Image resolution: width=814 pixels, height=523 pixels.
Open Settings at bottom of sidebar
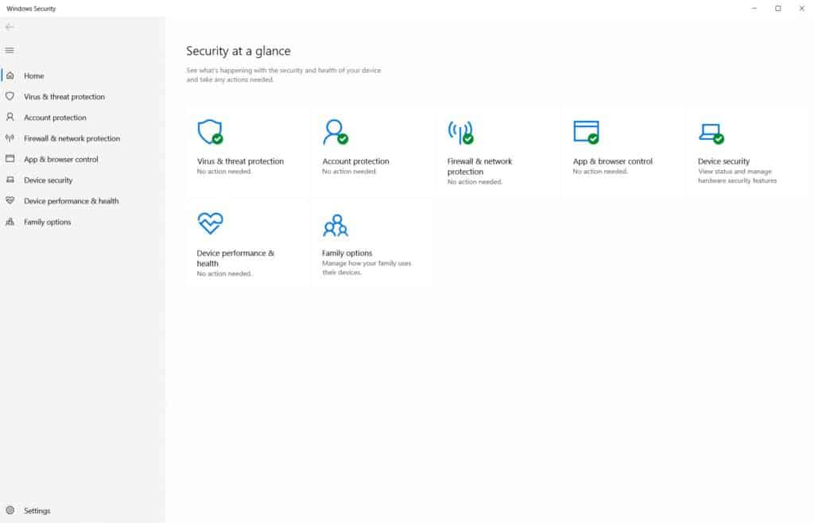83,510
